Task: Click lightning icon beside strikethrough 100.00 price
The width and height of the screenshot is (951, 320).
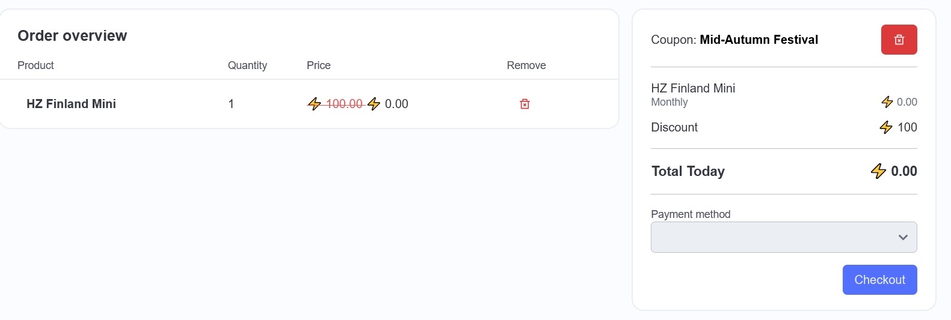Action: point(314,104)
